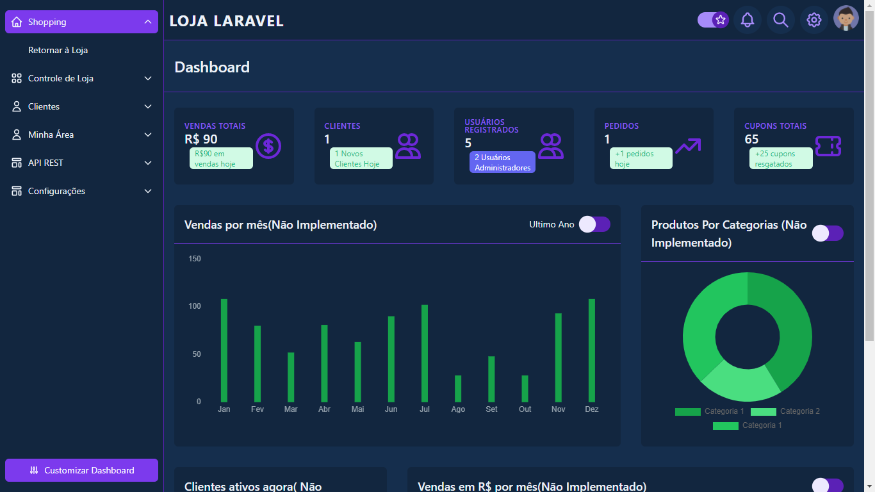Click the Dashboard page heading

(212, 67)
